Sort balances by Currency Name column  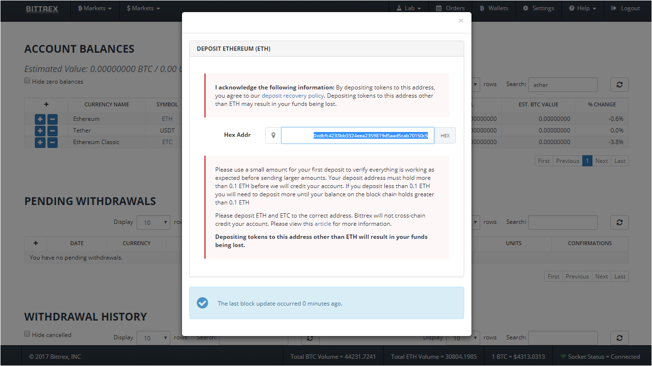tap(106, 104)
